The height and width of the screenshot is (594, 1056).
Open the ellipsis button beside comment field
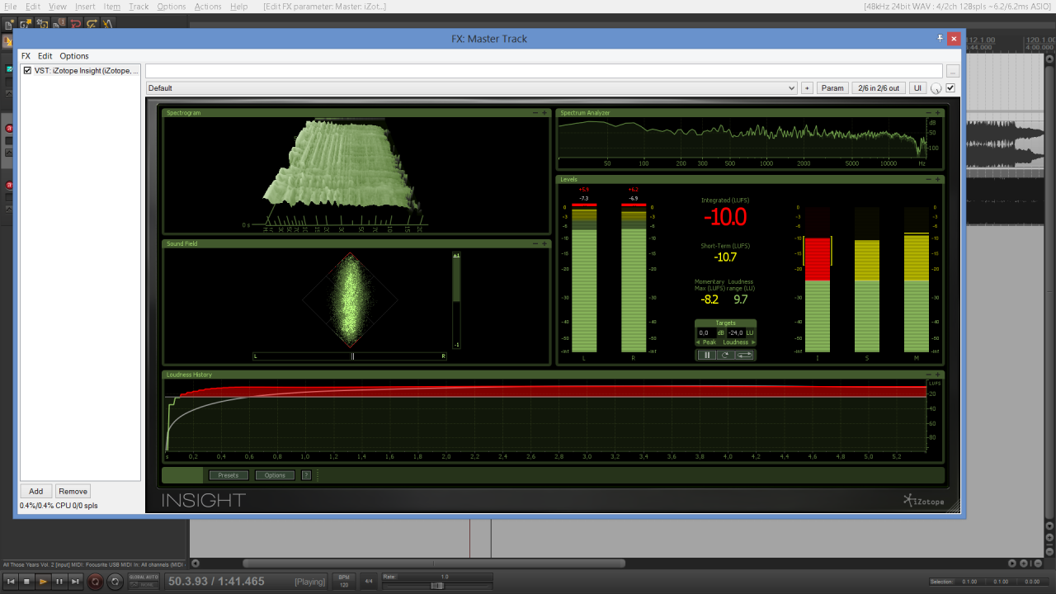tap(953, 71)
